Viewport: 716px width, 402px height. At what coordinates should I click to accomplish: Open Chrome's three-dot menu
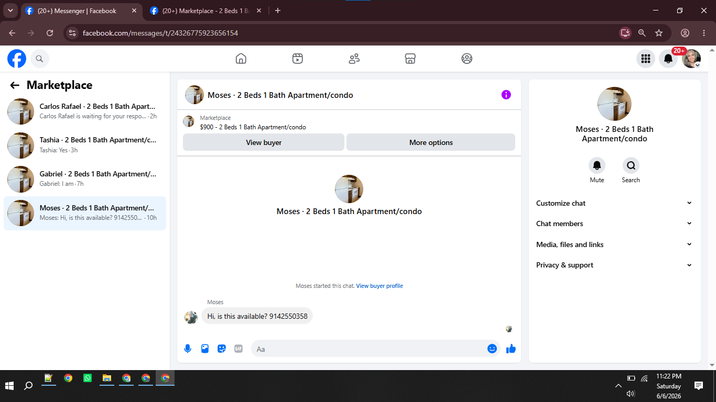(704, 33)
